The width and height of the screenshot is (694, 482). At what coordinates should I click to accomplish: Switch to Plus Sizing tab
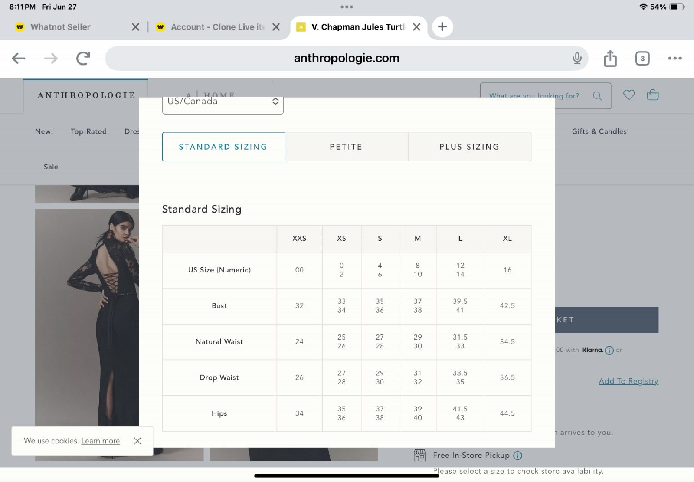[469, 147]
